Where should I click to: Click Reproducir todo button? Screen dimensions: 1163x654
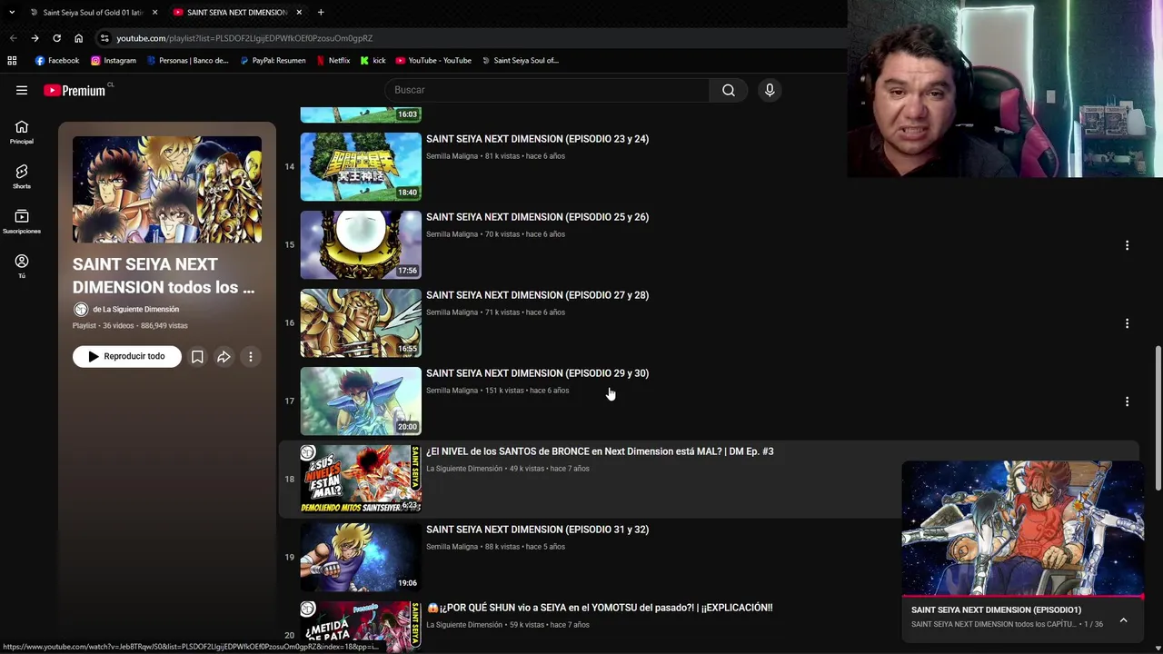[127, 357]
